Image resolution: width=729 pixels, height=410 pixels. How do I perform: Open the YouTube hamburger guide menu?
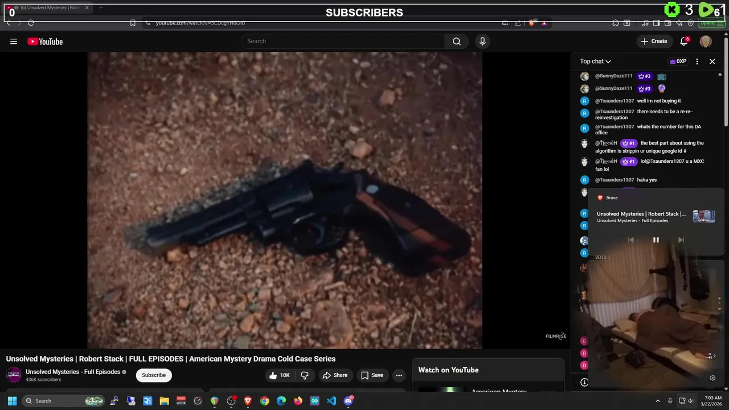(x=14, y=41)
